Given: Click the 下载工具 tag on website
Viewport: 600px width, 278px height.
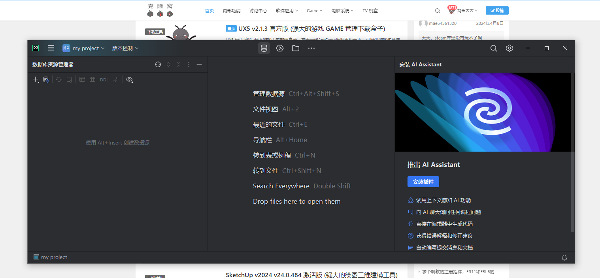Looking at the screenshot, I should pyautogui.click(x=155, y=32).
